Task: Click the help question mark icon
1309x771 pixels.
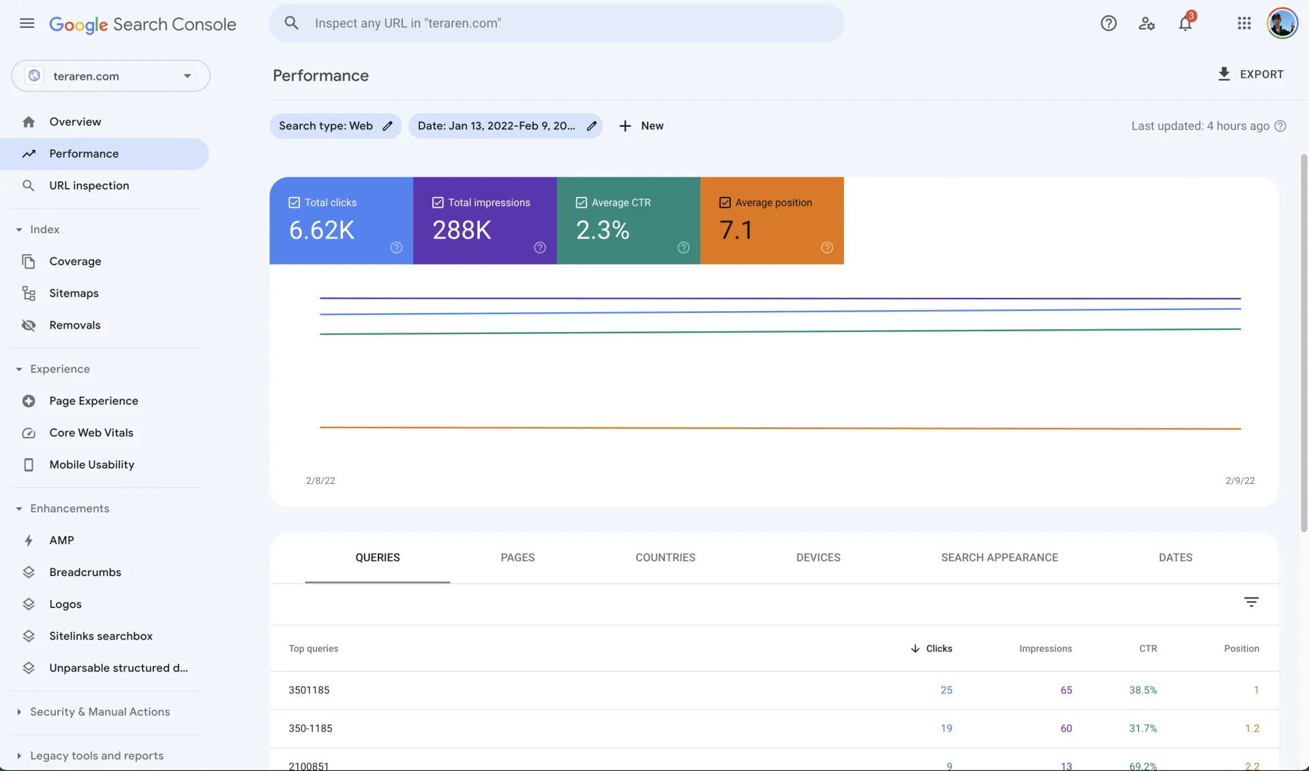Action: coord(1108,24)
